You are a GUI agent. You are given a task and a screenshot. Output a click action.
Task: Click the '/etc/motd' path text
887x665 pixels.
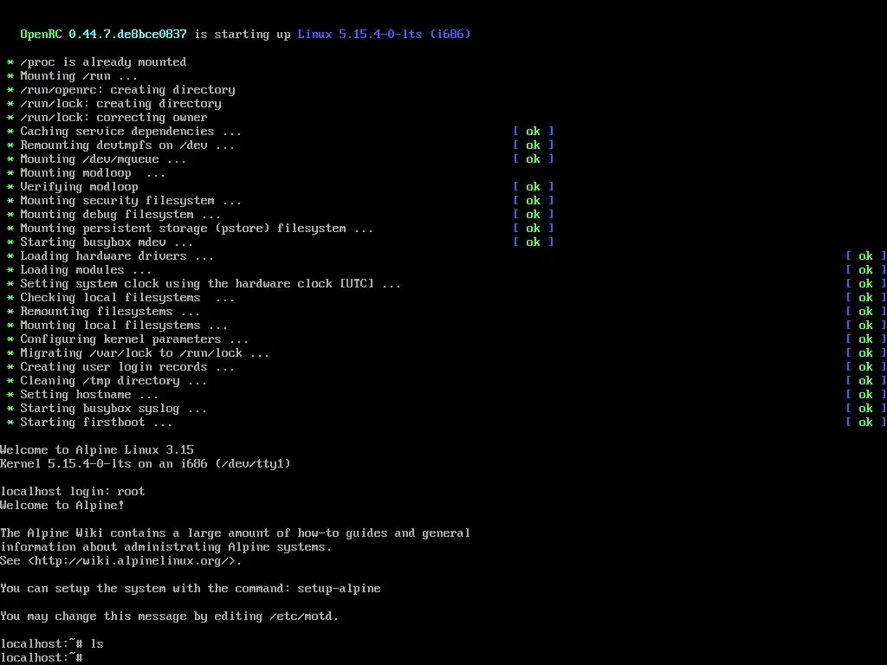click(x=301, y=616)
